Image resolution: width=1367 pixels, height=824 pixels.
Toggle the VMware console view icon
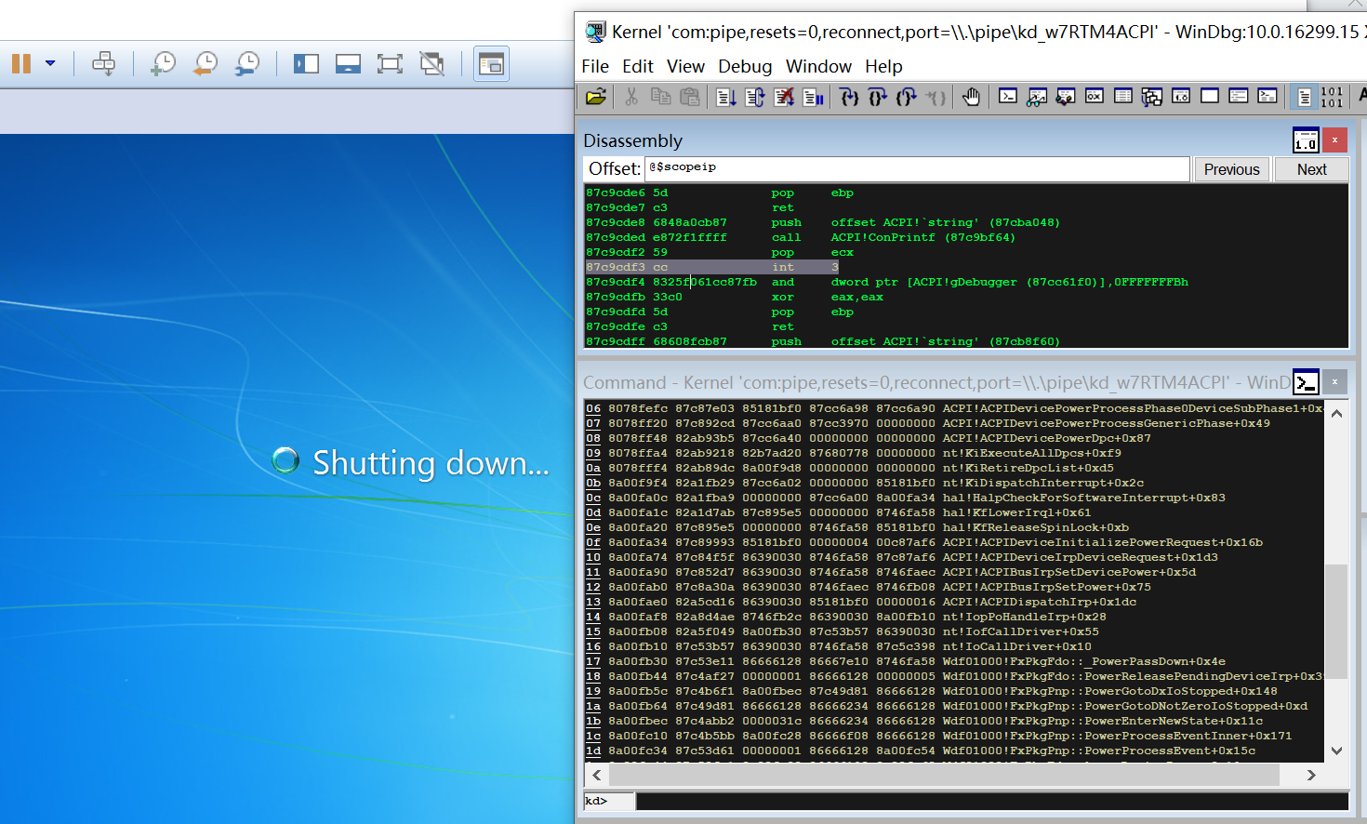pyautogui.click(x=491, y=63)
